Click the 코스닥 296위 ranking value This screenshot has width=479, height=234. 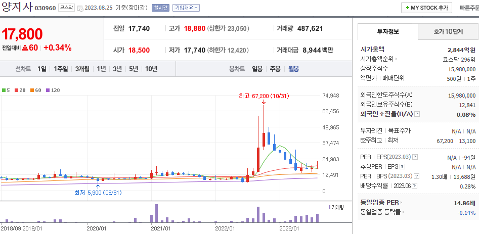[459, 59]
